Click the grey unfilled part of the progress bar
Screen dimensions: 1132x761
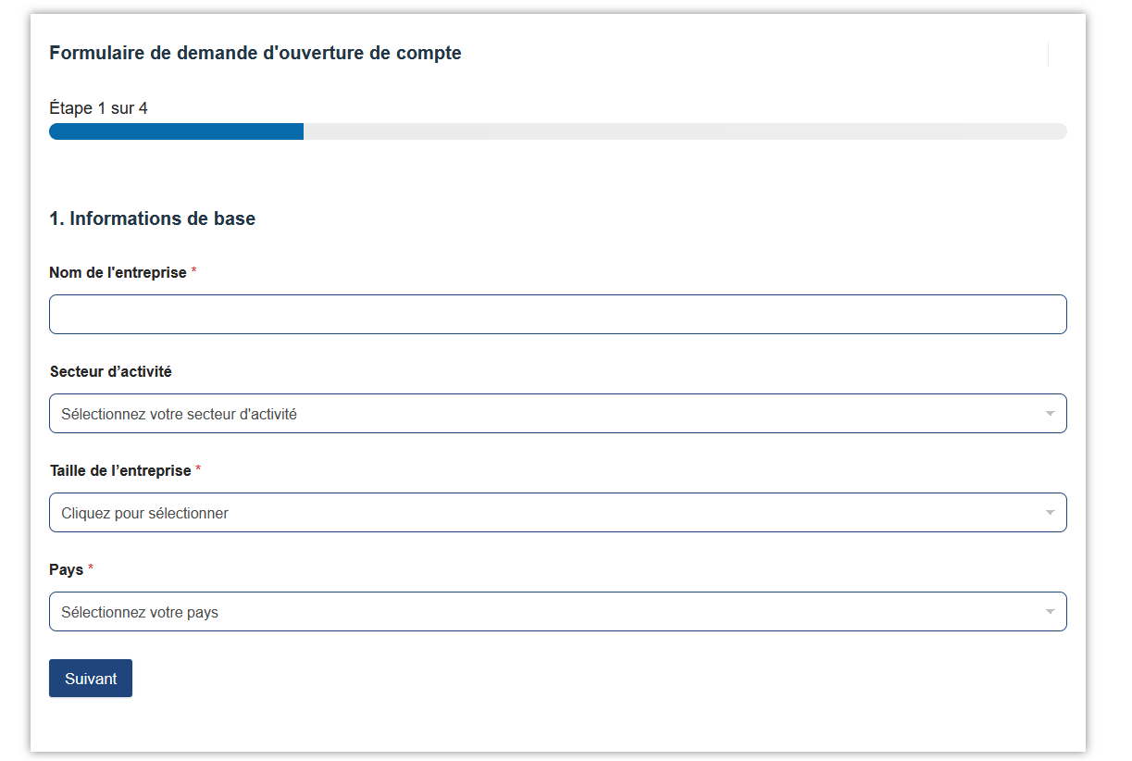click(685, 131)
